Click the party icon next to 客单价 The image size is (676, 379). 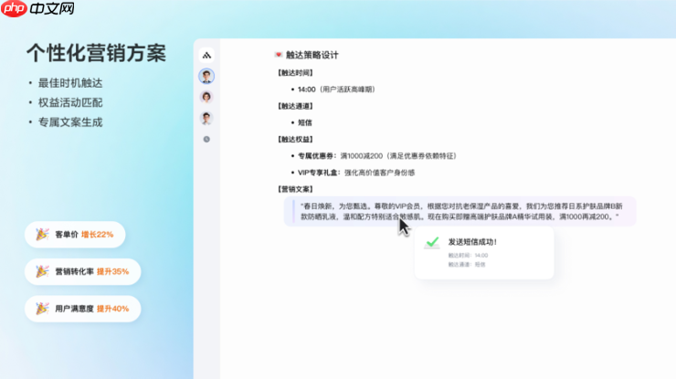[x=42, y=235]
